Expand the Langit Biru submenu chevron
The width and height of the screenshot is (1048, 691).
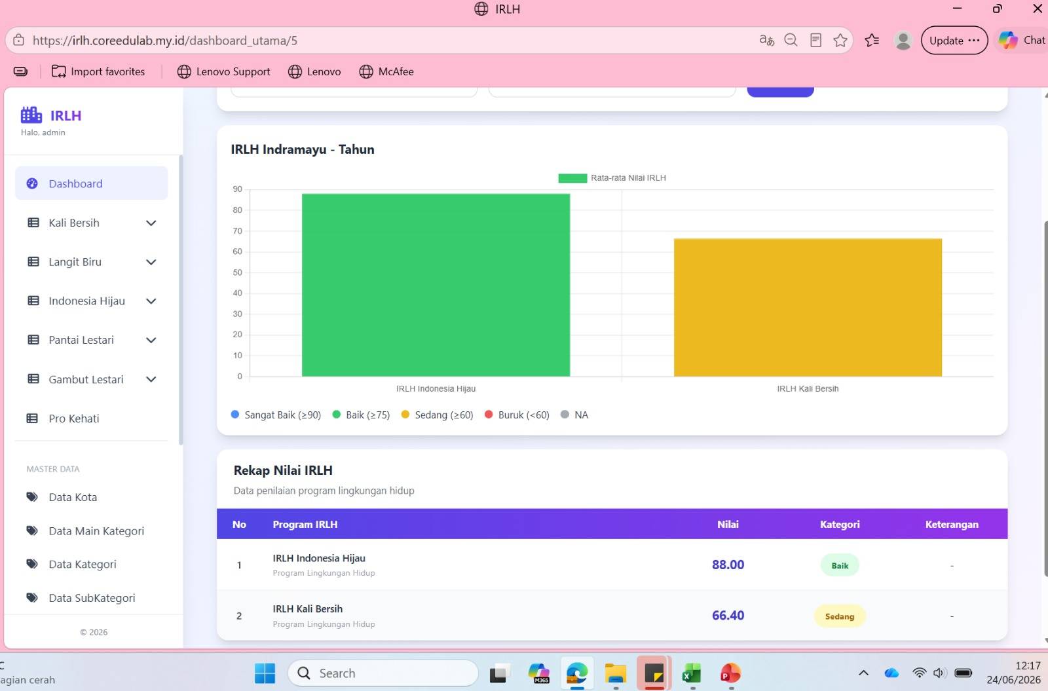point(151,262)
